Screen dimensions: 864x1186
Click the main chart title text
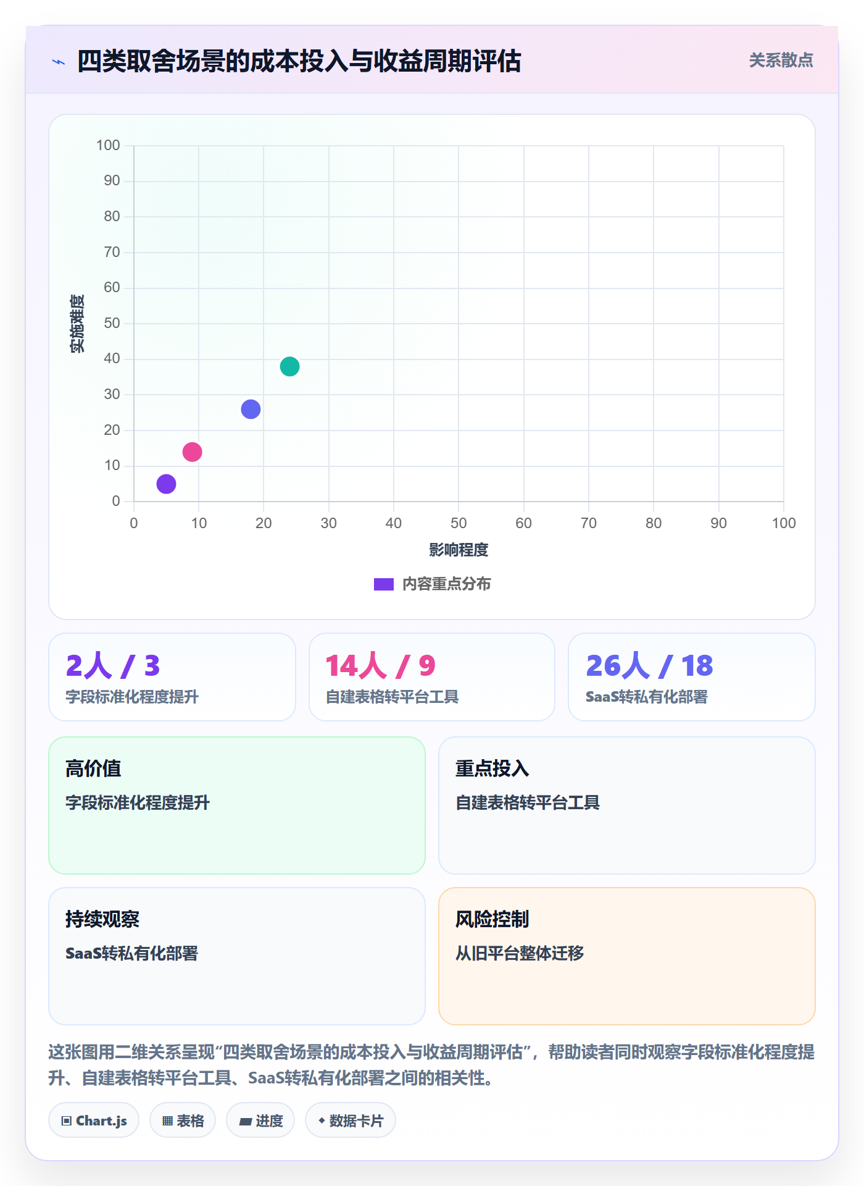pos(299,61)
